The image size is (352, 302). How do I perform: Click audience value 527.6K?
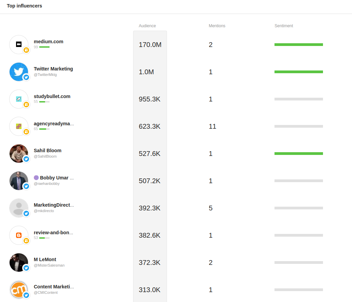[x=150, y=154]
